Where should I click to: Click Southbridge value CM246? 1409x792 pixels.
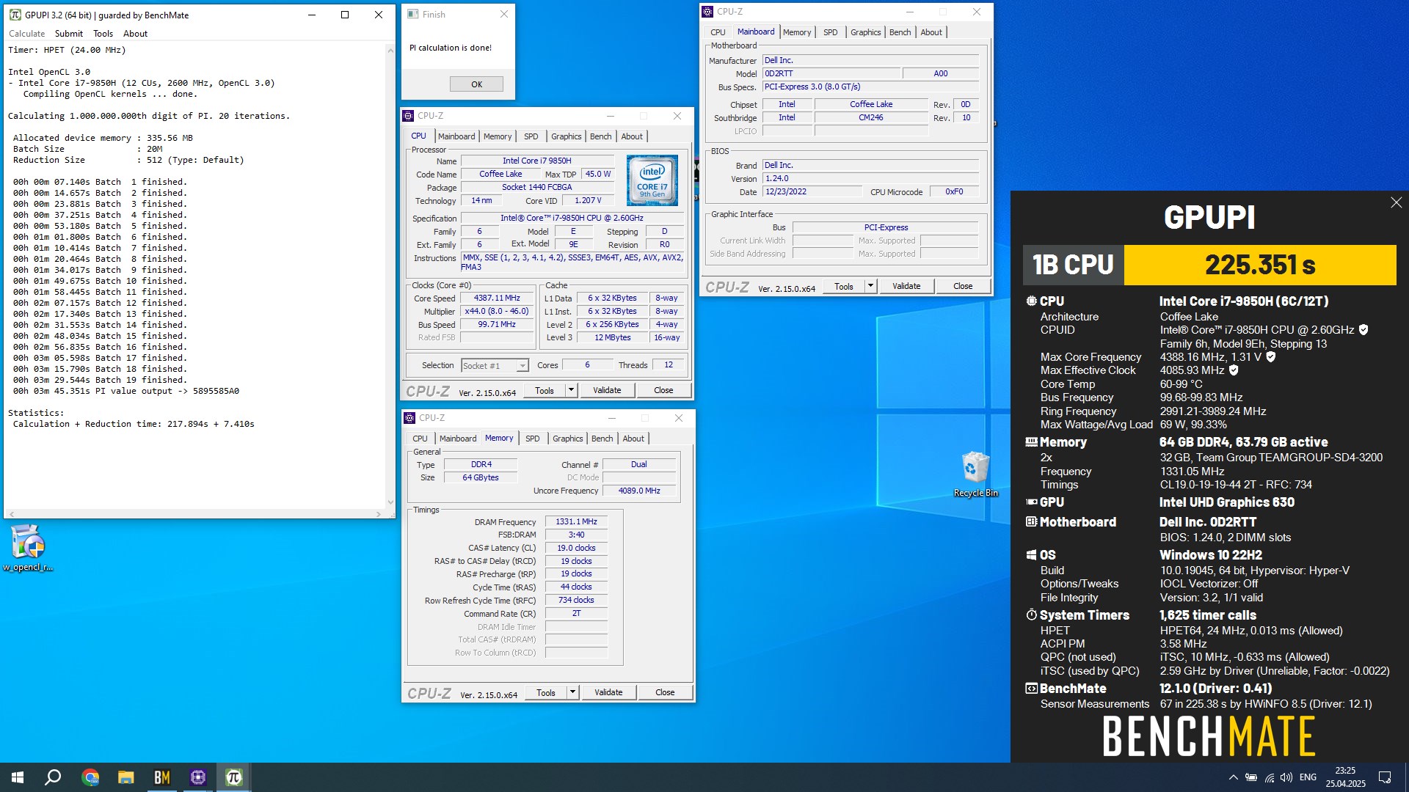(x=871, y=117)
